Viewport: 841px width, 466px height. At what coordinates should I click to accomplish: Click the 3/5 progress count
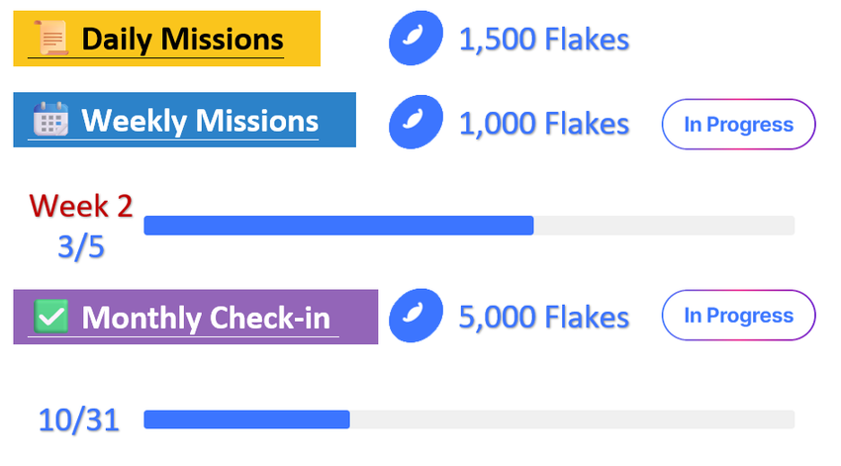coord(81,247)
